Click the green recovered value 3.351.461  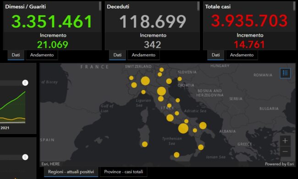tap(52, 21)
